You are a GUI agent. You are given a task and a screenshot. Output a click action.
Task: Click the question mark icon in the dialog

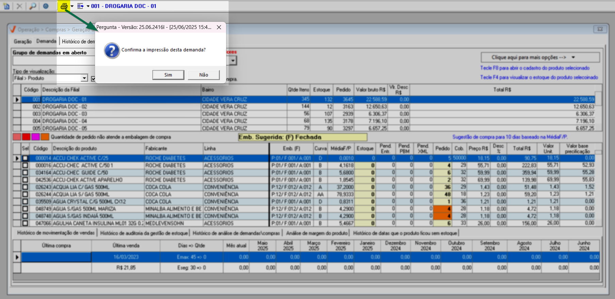pos(112,51)
